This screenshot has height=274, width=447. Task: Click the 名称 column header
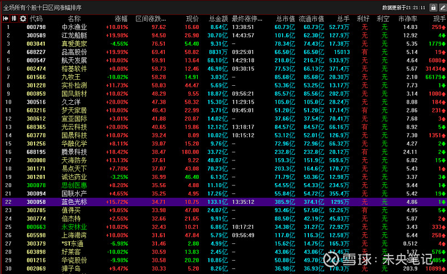74,18
